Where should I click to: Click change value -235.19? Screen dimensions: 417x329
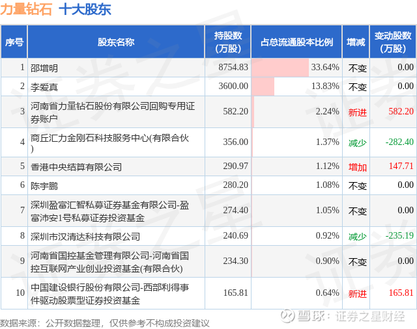tap(399, 235)
